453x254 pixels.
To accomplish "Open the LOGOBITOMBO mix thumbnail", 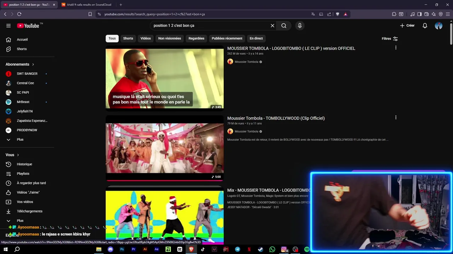I will (165, 215).
